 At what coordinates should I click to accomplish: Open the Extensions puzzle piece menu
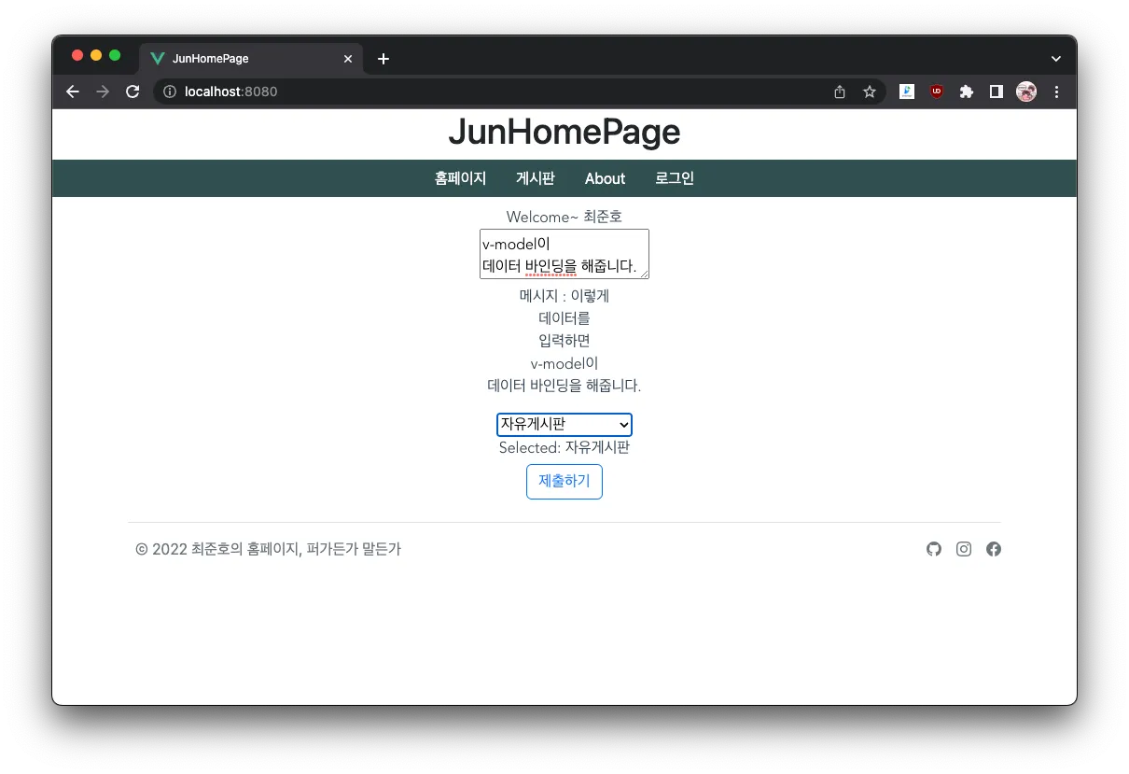click(x=966, y=91)
